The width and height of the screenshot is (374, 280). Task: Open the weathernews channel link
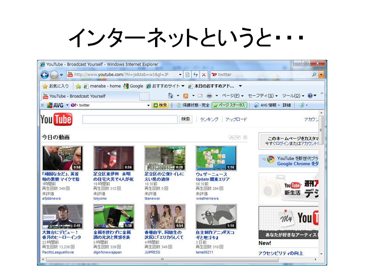[207, 198]
